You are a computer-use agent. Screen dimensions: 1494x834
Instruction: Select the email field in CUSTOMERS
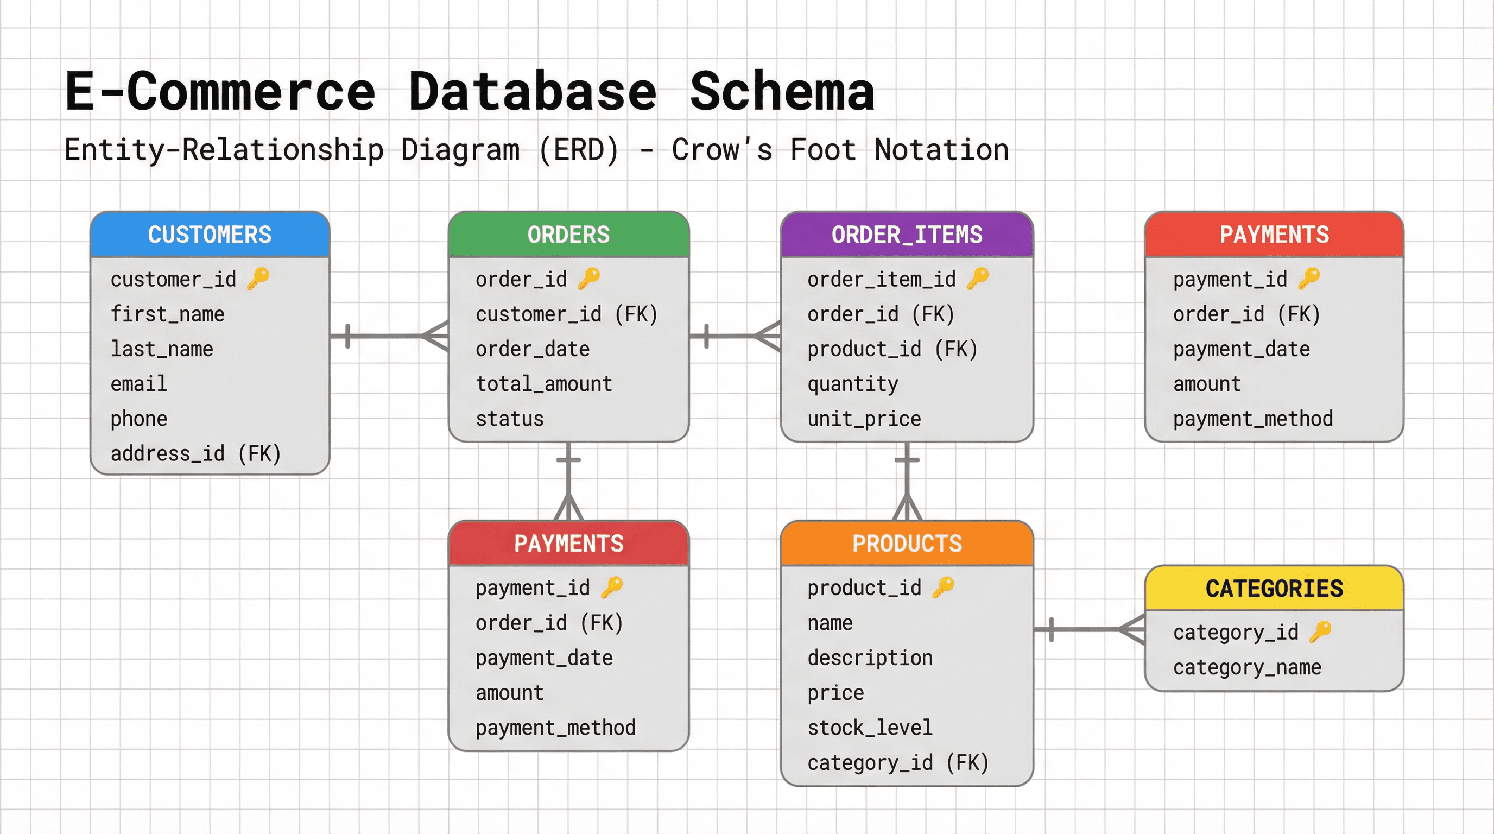(138, 383)
